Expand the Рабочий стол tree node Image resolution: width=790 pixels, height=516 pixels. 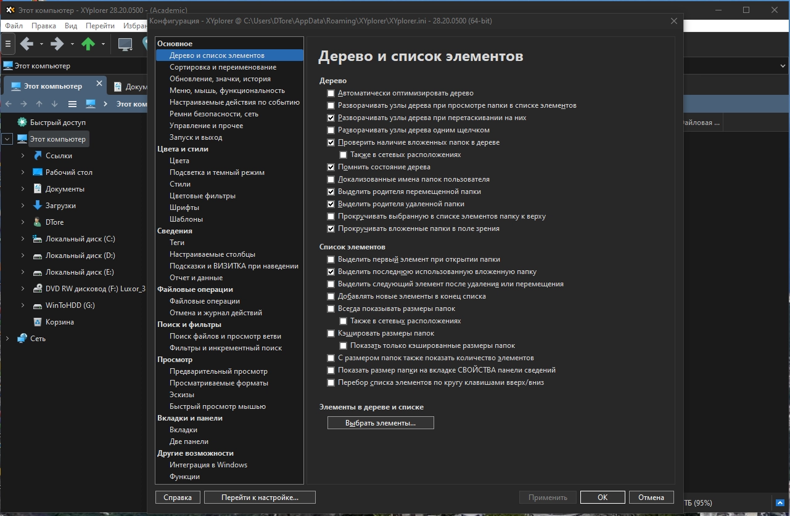tap(23, 172)
